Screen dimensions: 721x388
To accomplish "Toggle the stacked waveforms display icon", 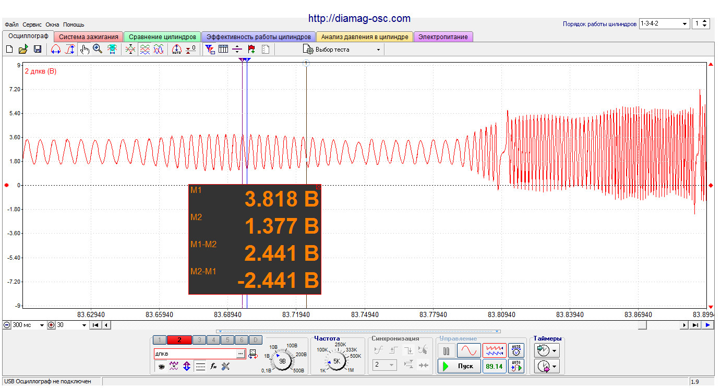I will click(145, 49).
